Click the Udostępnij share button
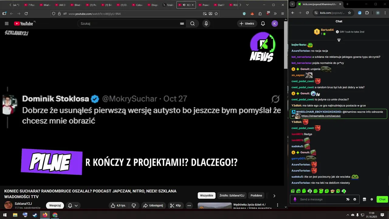Image resolution: width=389 pixels, height=219 pixels. point(153,206)
